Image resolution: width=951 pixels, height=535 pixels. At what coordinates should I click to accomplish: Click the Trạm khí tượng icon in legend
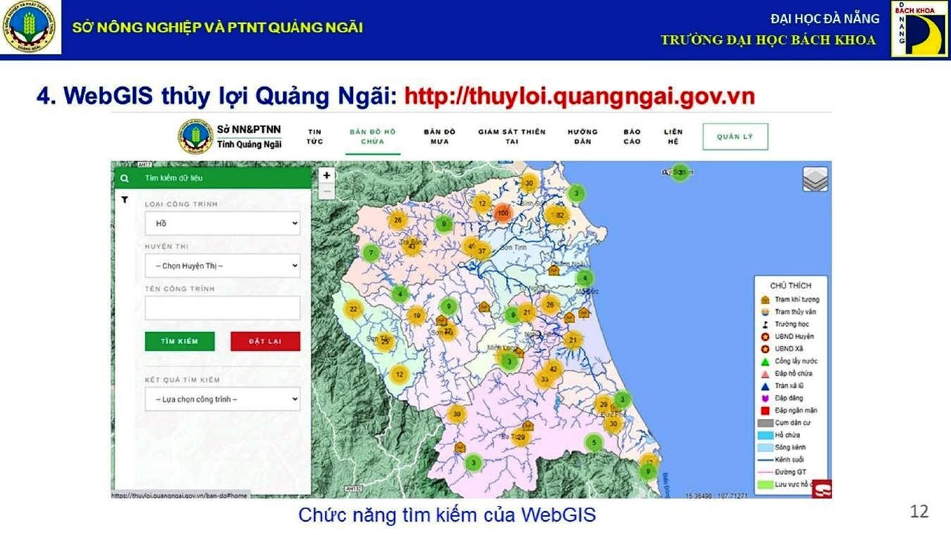pyautogui.click(x=765, y=299)
